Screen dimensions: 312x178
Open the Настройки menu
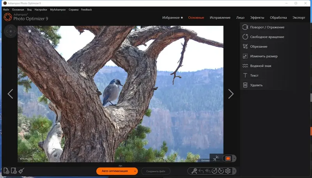[x=41, y=9]
